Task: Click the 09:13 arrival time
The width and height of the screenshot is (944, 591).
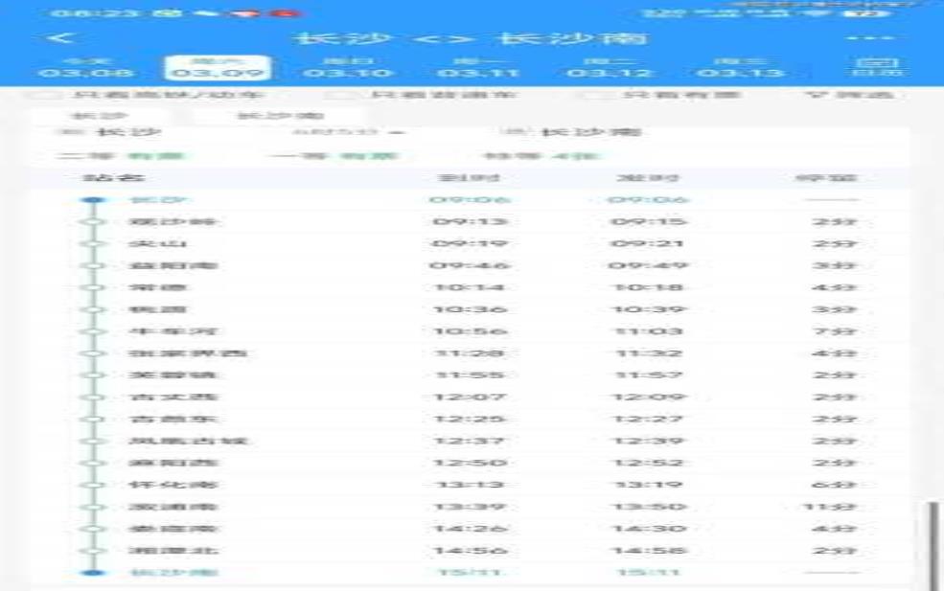Action: pos(470,222)
